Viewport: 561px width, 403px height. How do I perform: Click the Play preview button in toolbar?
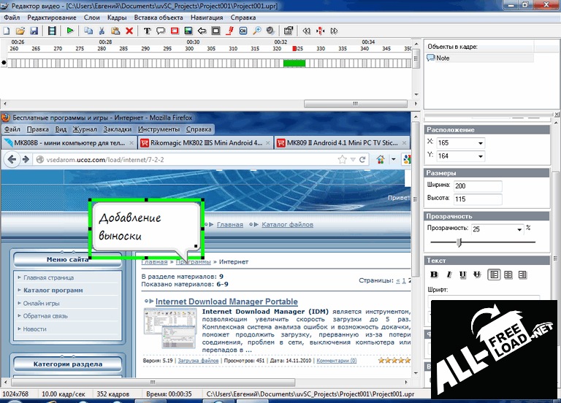pos(70,31)
